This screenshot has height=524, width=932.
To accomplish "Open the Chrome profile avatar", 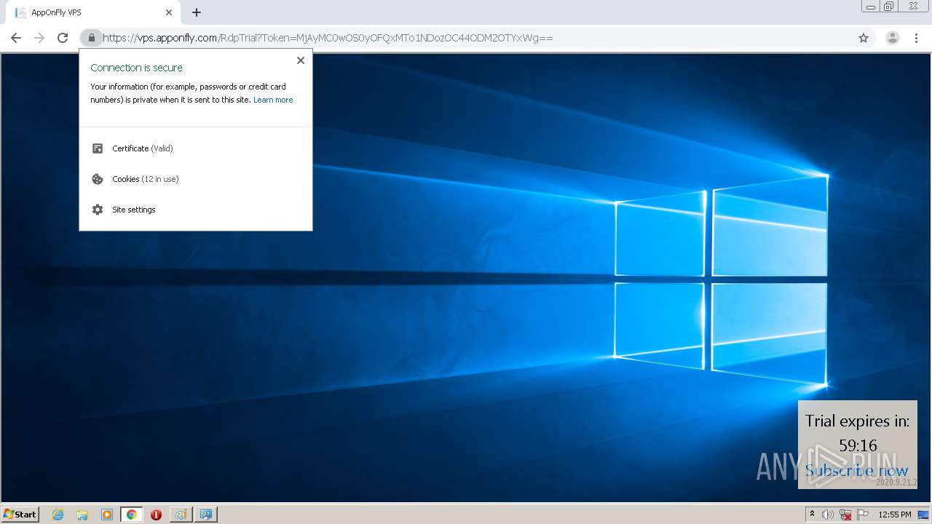I will click(x=893, y=38).
